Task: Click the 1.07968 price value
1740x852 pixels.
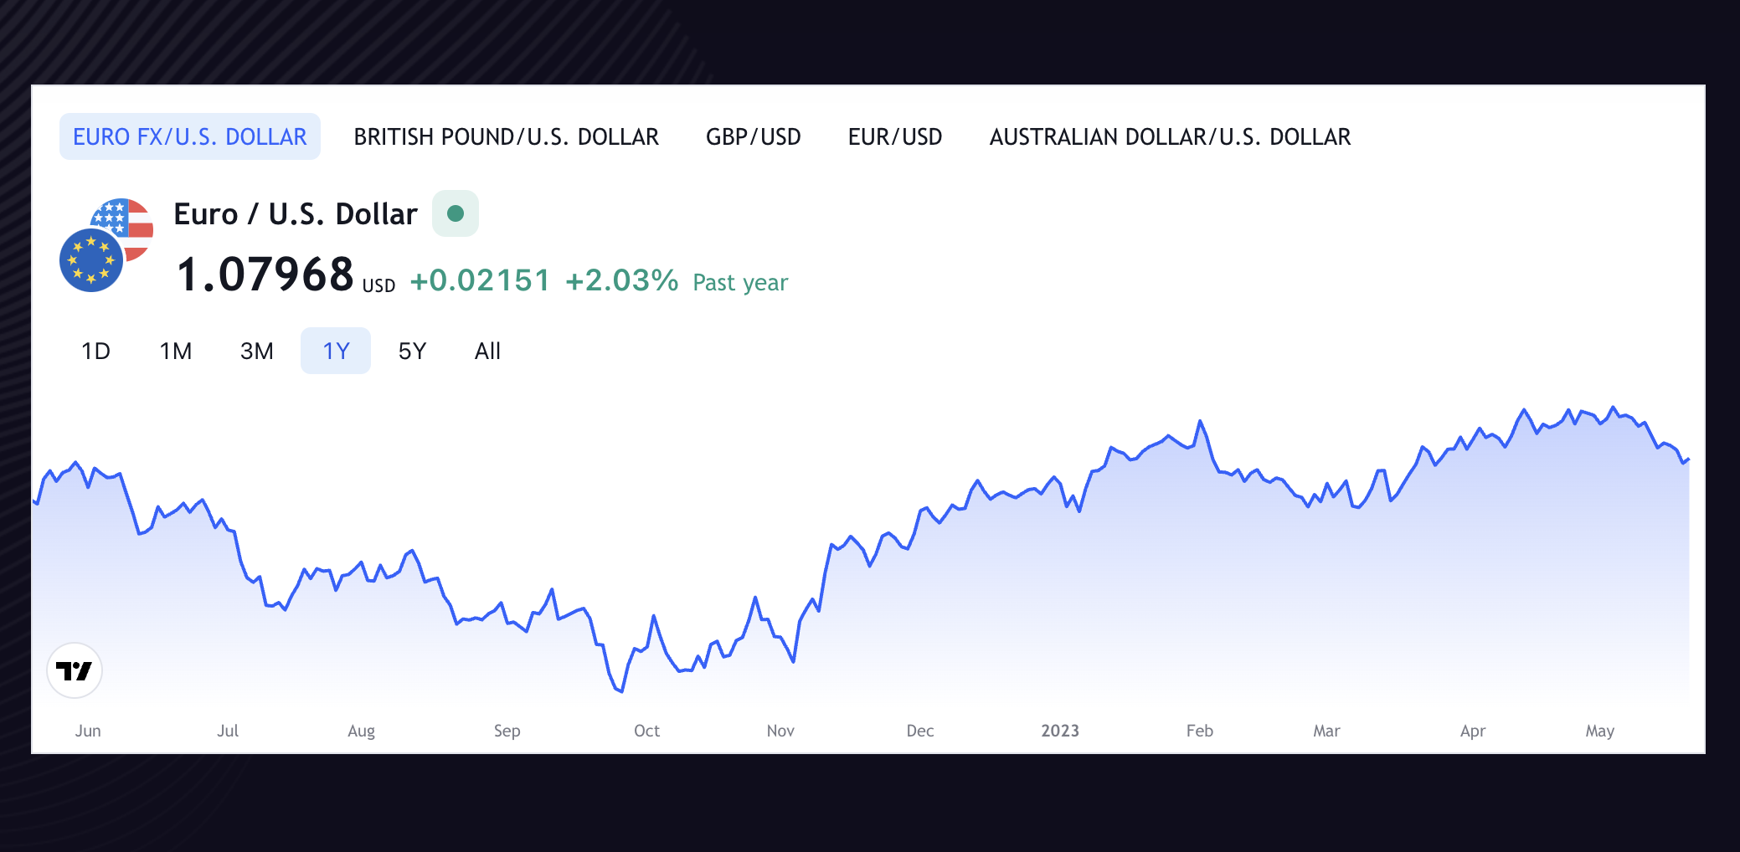Action: tap(265, 275)
